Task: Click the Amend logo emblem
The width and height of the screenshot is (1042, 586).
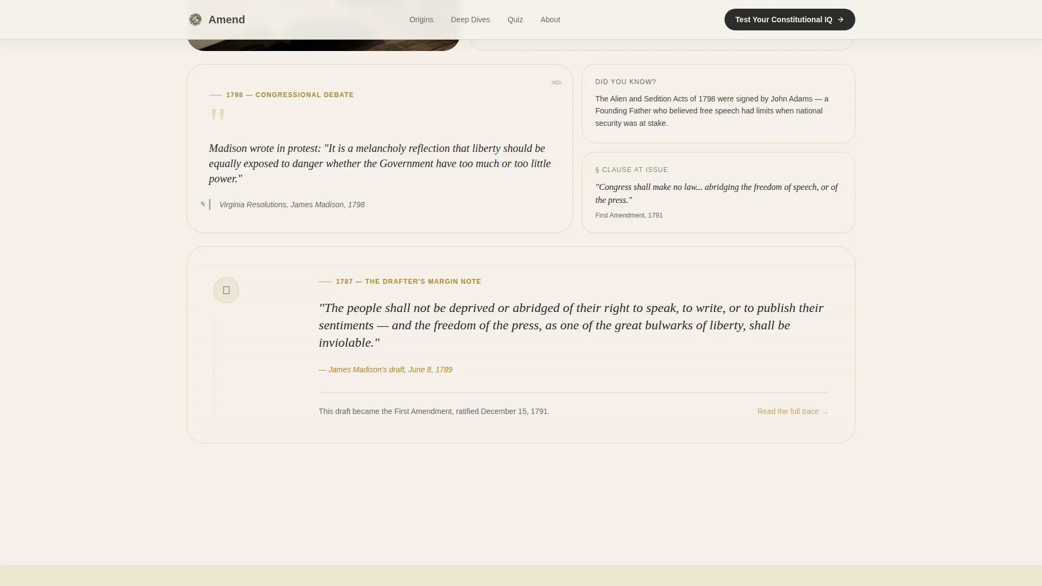Action: [x=195, y=20]
